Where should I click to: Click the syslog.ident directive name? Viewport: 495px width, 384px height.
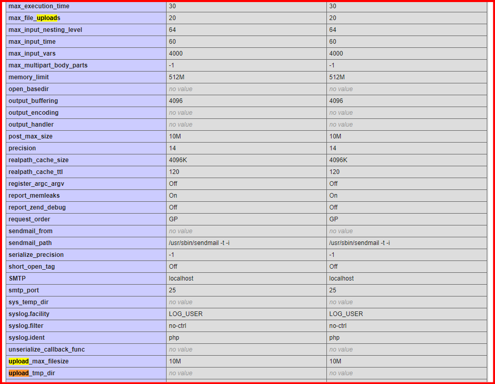point(26,338)
